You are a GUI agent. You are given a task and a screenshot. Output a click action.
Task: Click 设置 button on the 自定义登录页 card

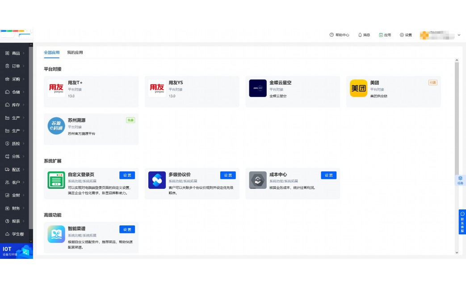(127, 175)
